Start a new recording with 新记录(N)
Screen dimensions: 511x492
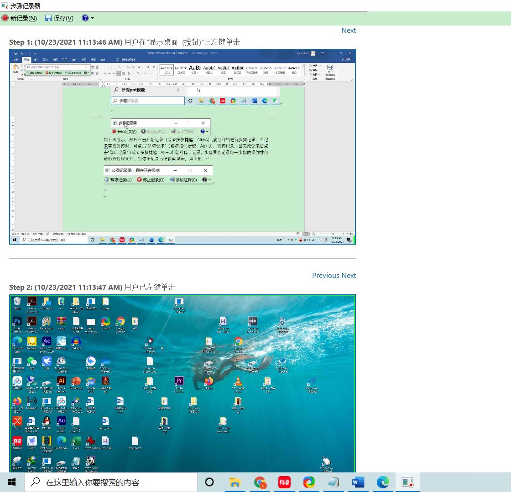coord(19,18)
